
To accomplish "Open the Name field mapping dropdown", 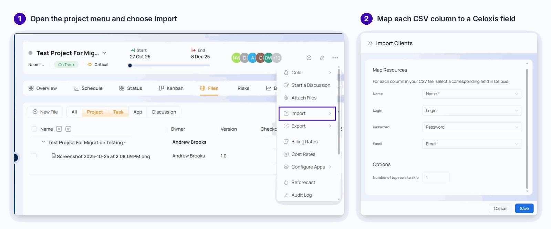I will [x=472, y=94].
